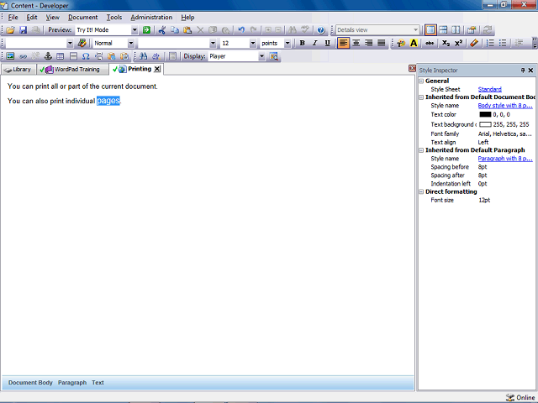The width and height of the screenshot is (538, 403).
Task: Toggle bold formatting
Action: (302, 43)
